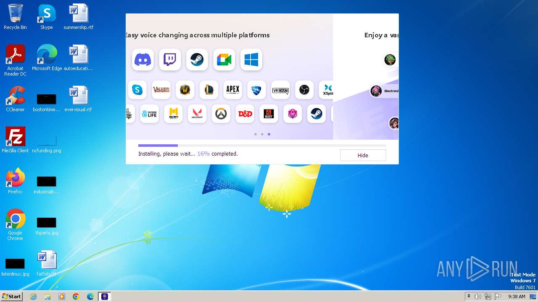Image resolution: width=538 pixels, height=302 pixels.
Task: Select the Valorant icon
Action: pos(197,114)
